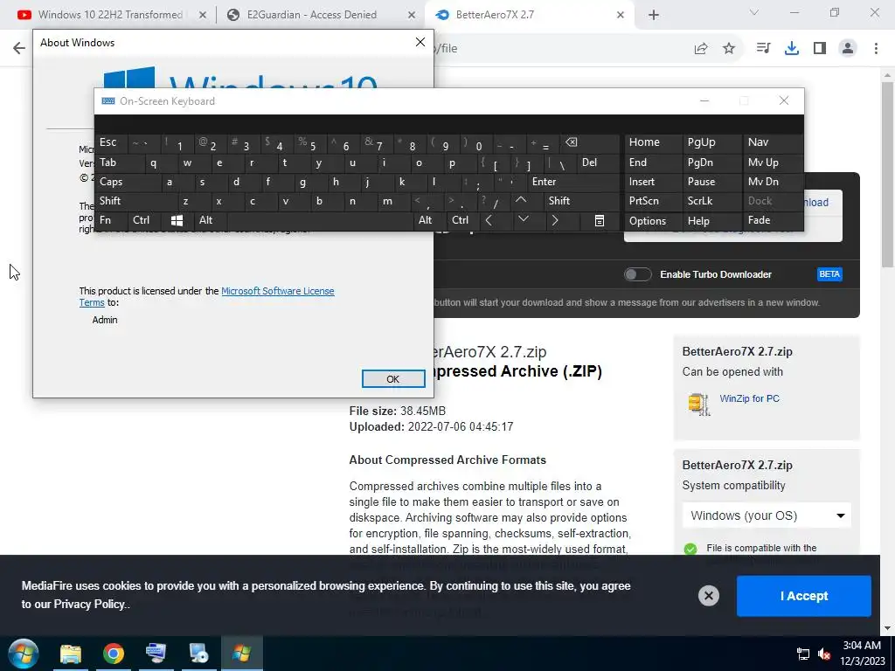Viewport: 895px width, 671px height.
Task: Open Chrome tab search chevron
Action: [754, 12]
